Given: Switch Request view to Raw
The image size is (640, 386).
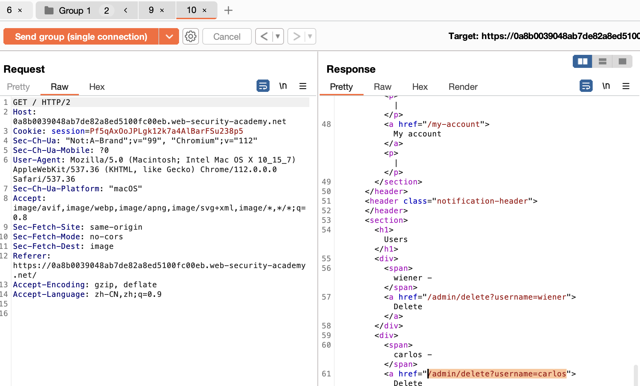Looking at the screenshot, I should pos(59,87).
